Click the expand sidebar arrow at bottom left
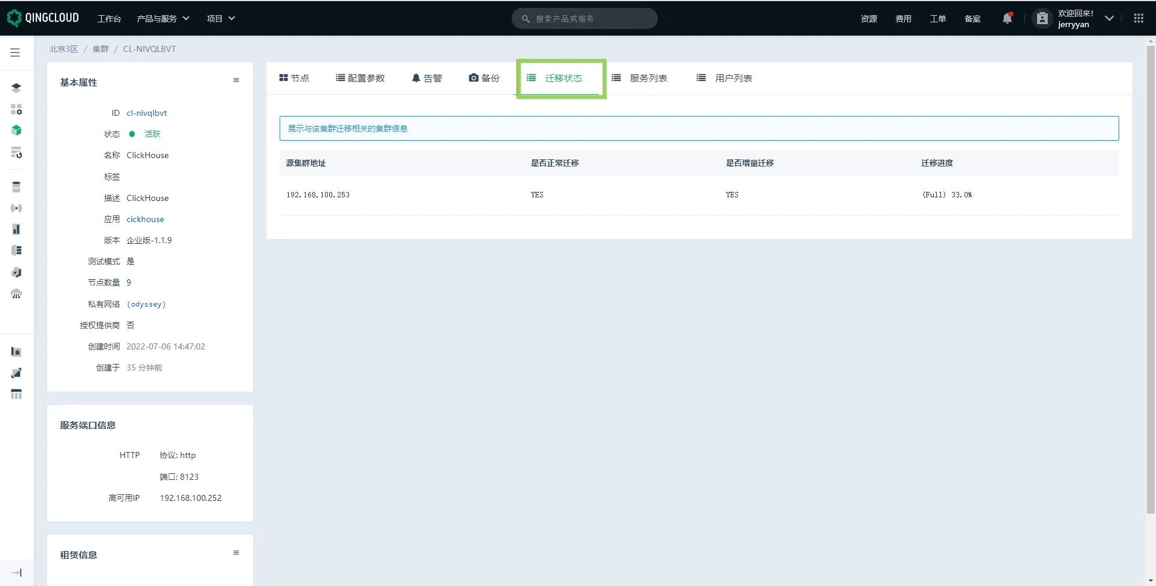The image size is (1156, 586). tap(16, 573)
